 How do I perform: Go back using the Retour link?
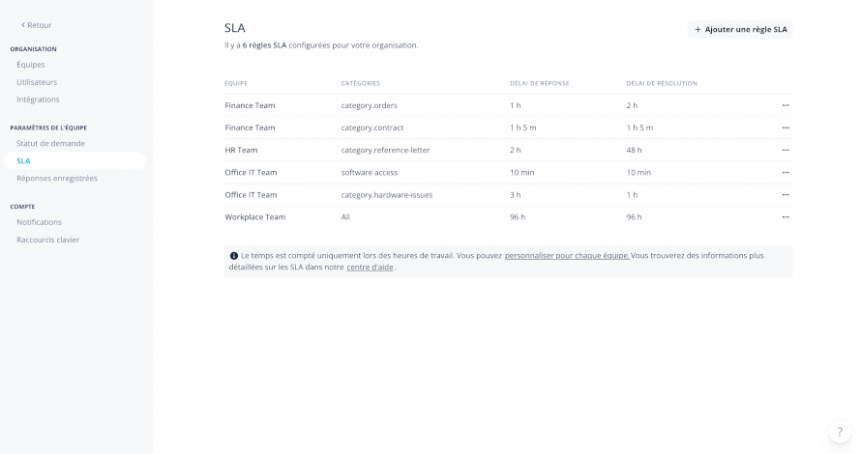click(x=36, y=25)
